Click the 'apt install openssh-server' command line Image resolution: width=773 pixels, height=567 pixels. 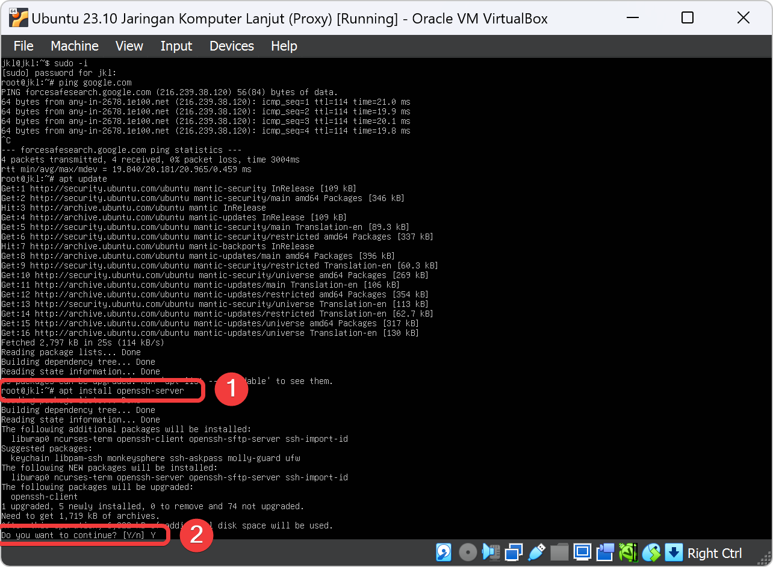pyautogui.click(x=93, y=391)
